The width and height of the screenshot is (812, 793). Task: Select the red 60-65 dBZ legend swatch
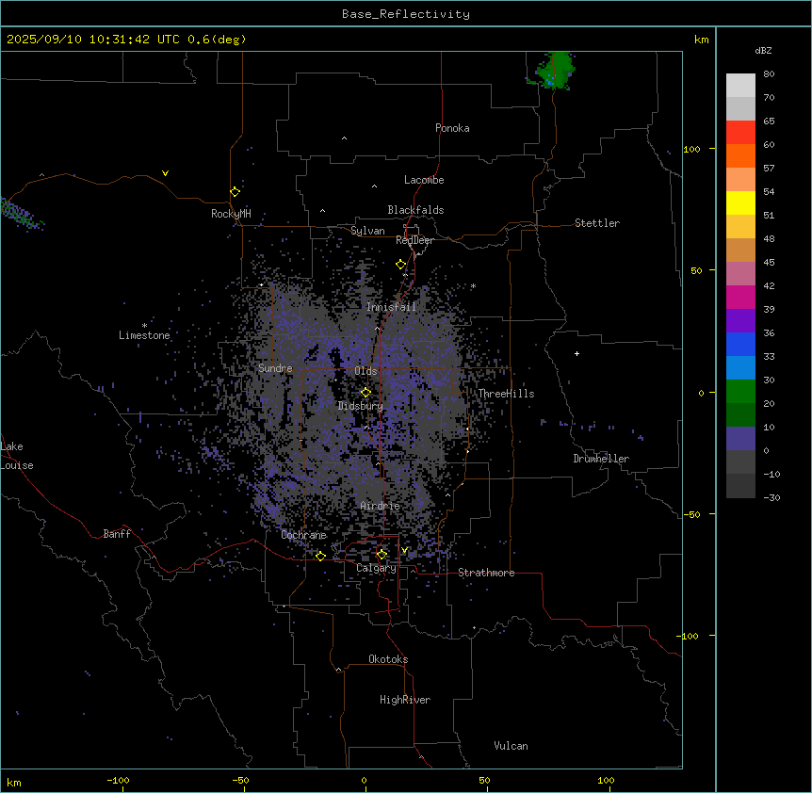point(740,133)
